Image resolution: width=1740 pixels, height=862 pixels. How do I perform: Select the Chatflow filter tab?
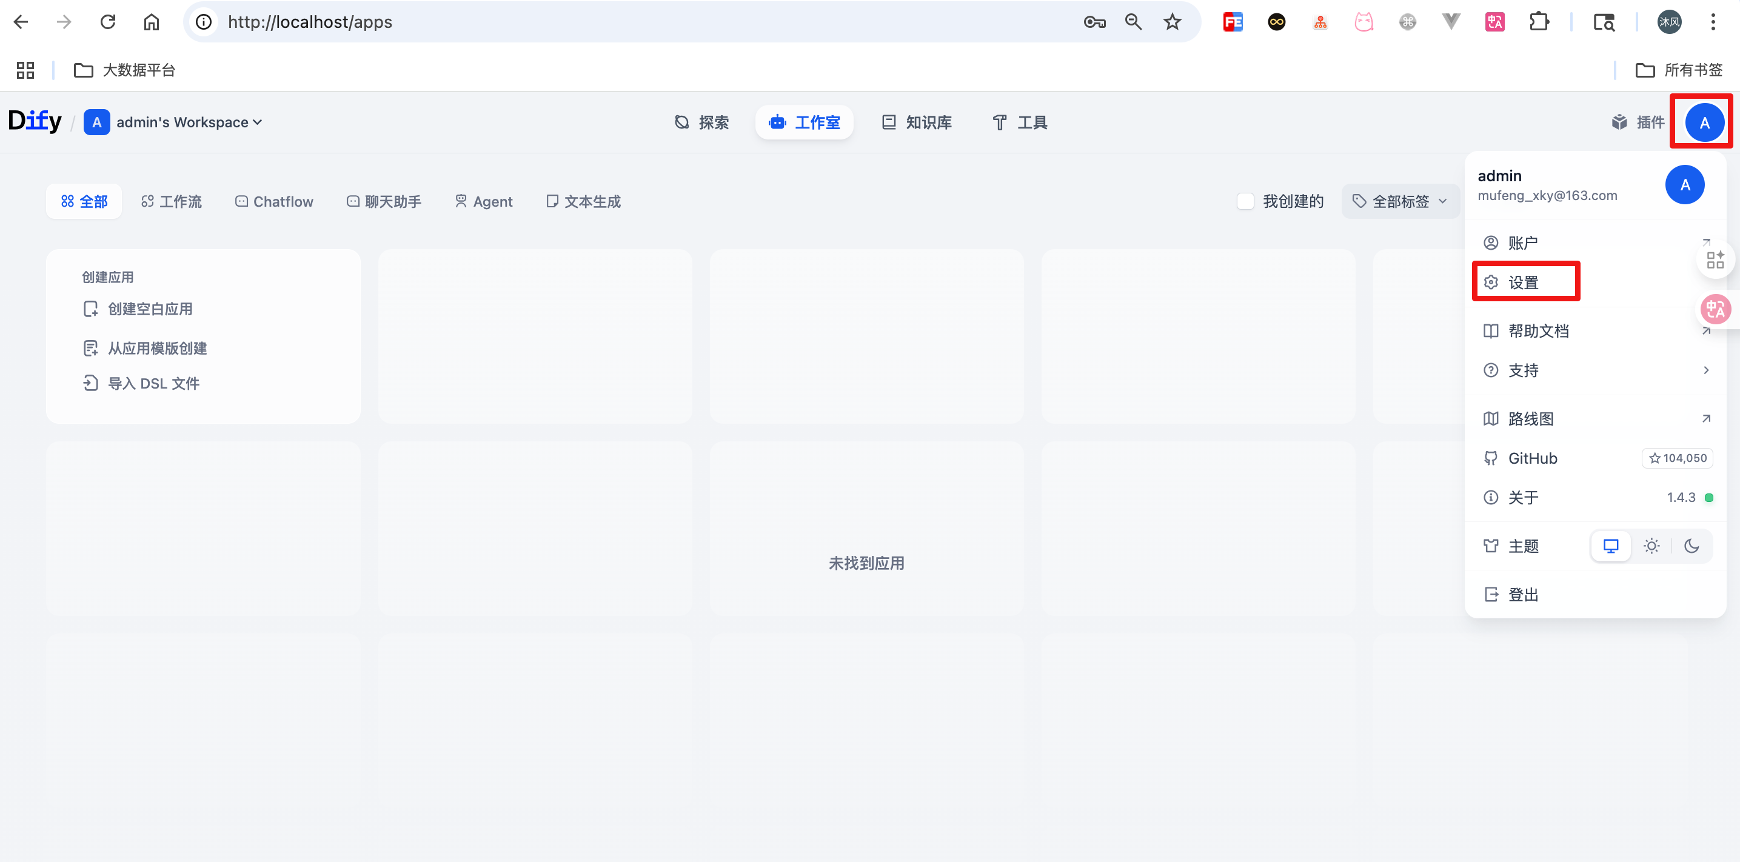273,201
